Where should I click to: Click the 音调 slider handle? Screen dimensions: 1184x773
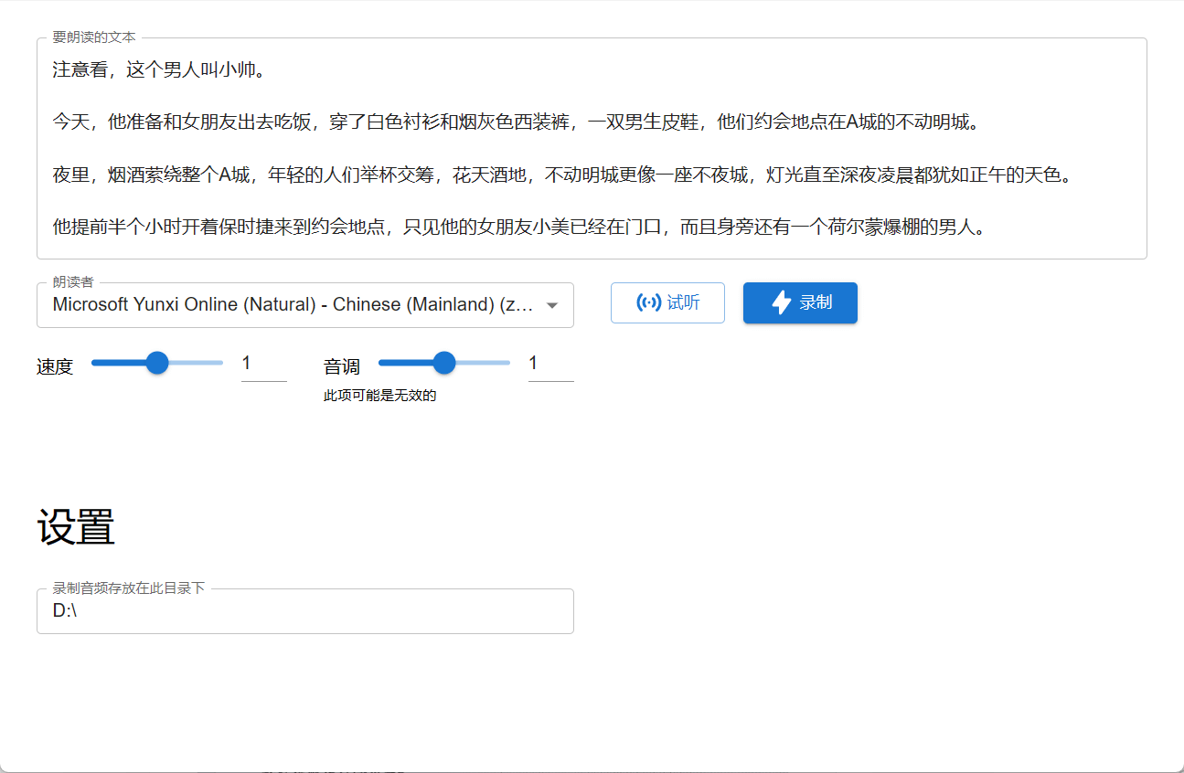(x=444, y=363)
